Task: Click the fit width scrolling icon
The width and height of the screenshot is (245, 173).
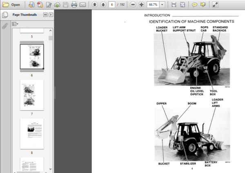Action: click(174, 4)
